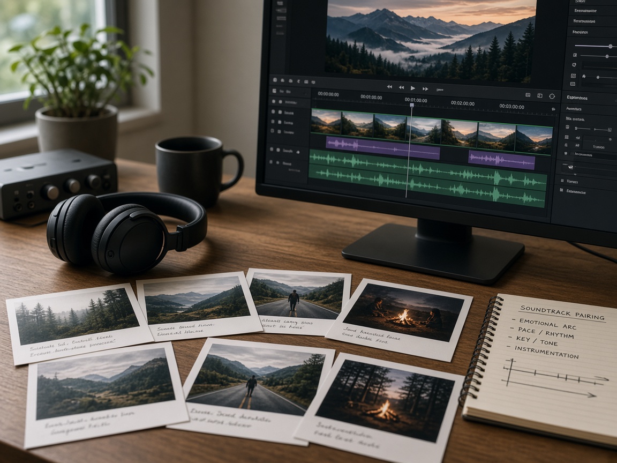
Task: Select the playhead handle on the timeline ruler
Action: click(x=412, y=105)
